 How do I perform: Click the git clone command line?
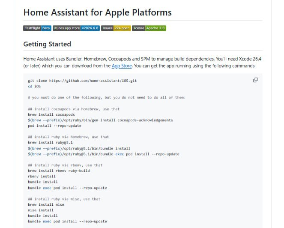coord(82,81)
